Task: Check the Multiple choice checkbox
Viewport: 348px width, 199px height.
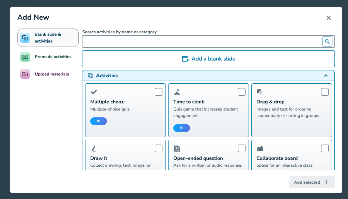Action: click(x=159, y=92)
